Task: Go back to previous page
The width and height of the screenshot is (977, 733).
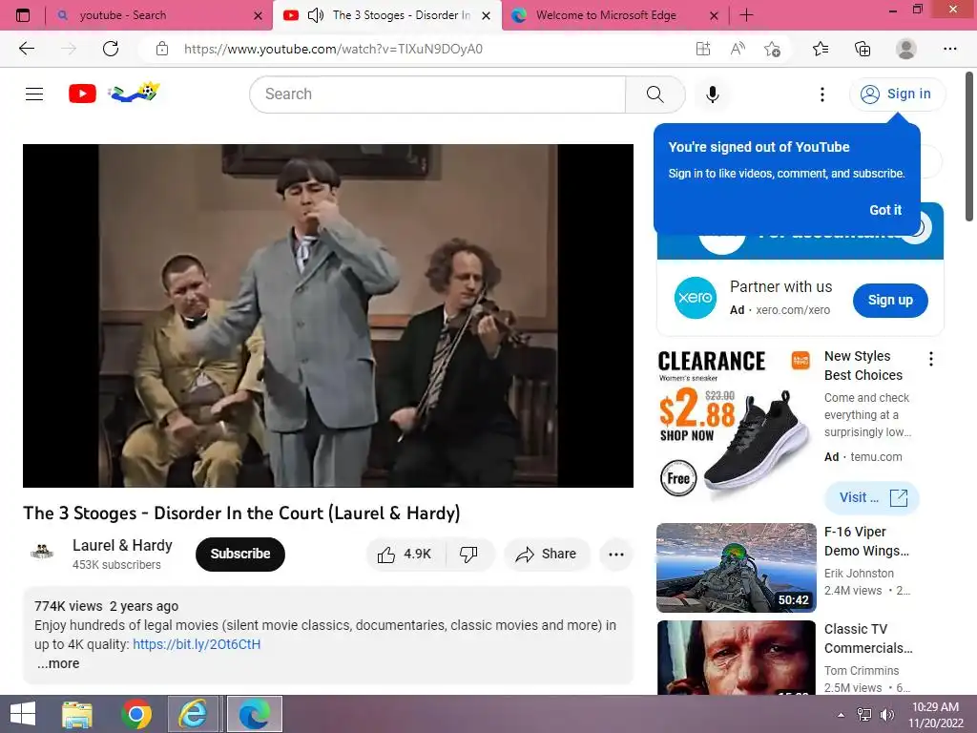Action: 27,49
